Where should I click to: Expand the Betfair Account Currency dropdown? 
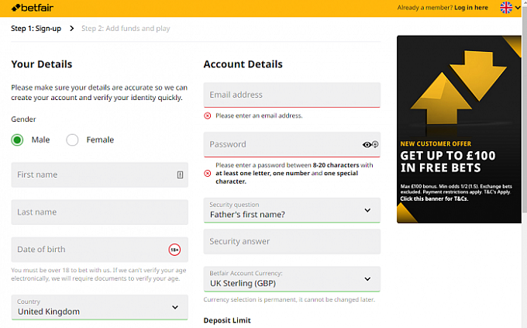click(x=291, y=279)
